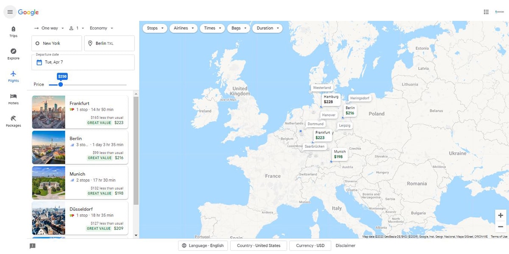Open the Duration filter dropdown
This screenshot has height=254, width=509.
pos(268,28)
